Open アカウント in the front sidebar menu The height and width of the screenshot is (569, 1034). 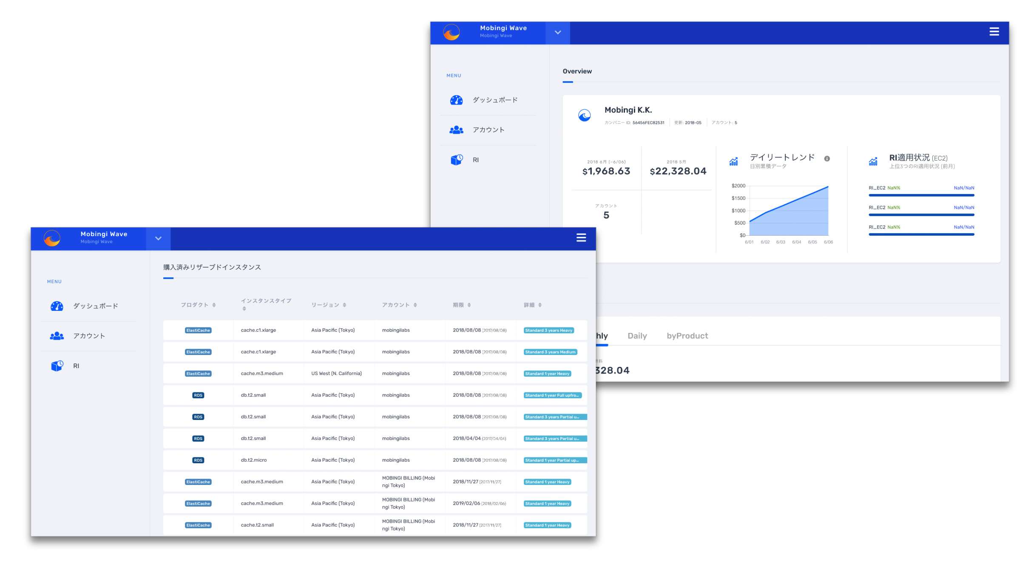point(89,336)
